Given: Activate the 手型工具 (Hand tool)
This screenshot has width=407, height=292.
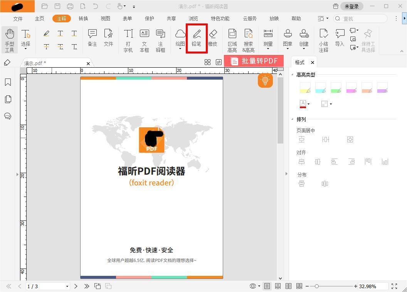Looking at the screenshot, I should coord(9,38).
